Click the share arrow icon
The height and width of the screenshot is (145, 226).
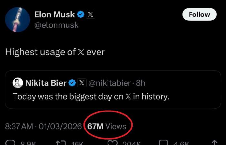[x=214, y=143]
